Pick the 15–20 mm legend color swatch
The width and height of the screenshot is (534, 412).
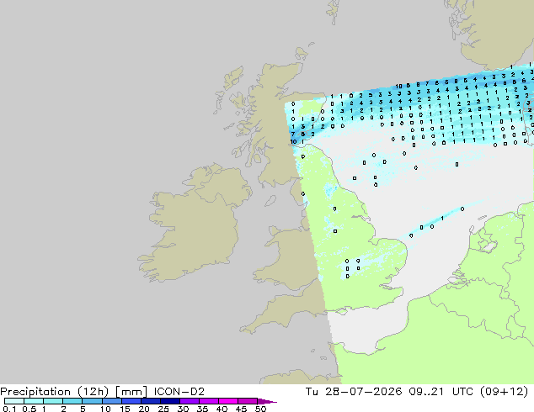point(131,401)
